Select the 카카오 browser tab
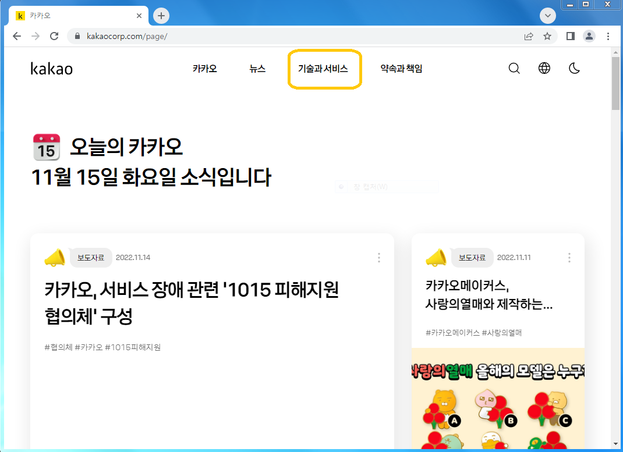 [78, 16]
